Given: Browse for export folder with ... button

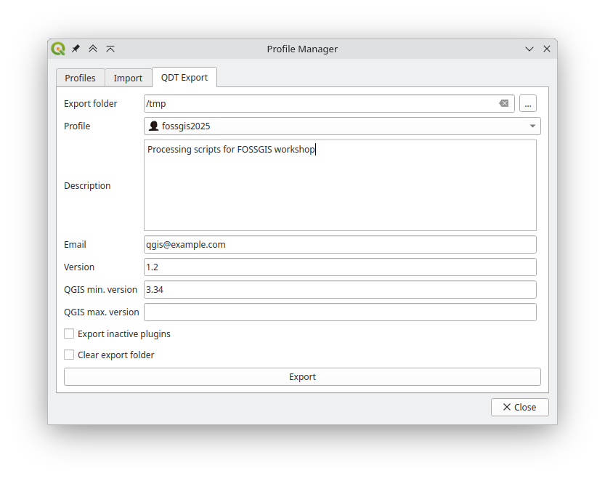Looking at the screenshot, I should 528,104.
